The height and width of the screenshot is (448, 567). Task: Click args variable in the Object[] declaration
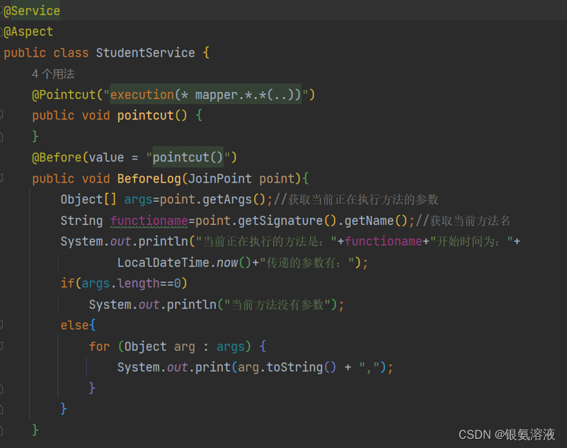coord(138,200)
